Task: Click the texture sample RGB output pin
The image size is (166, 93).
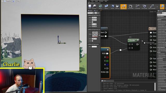Action: coord(107,53)
